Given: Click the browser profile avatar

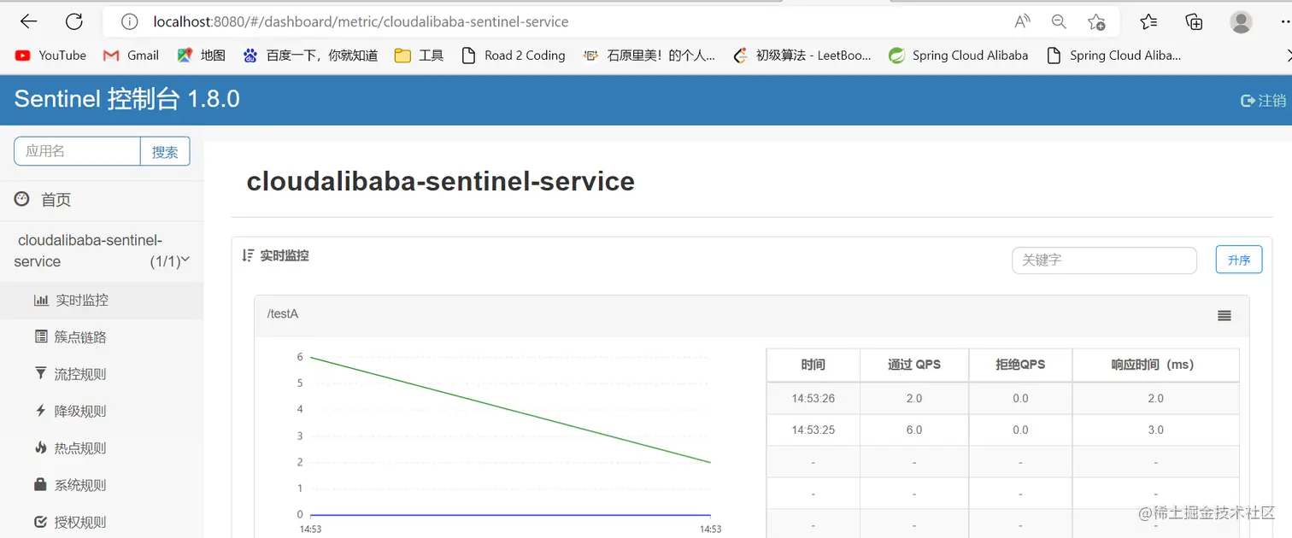Looking at the screenshot, I should click(1241, 22).
